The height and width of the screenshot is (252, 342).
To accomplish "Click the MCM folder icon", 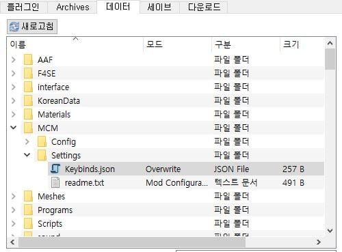I will click(28, 128).
